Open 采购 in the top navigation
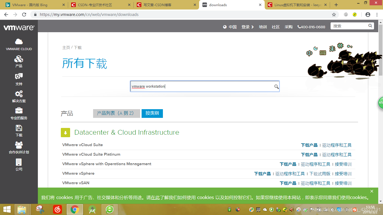This screenshot has height=215, width=383. (289, 27)
